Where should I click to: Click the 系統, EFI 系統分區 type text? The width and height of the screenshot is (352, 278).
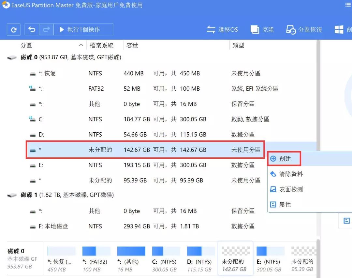coord(255,89)
